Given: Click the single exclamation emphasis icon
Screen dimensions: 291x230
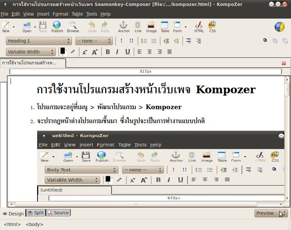Looking at the screenshot, I should pos(121,41).
